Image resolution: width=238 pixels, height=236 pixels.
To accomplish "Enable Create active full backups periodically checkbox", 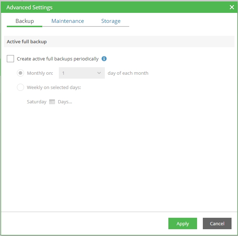I will point(10,59).
